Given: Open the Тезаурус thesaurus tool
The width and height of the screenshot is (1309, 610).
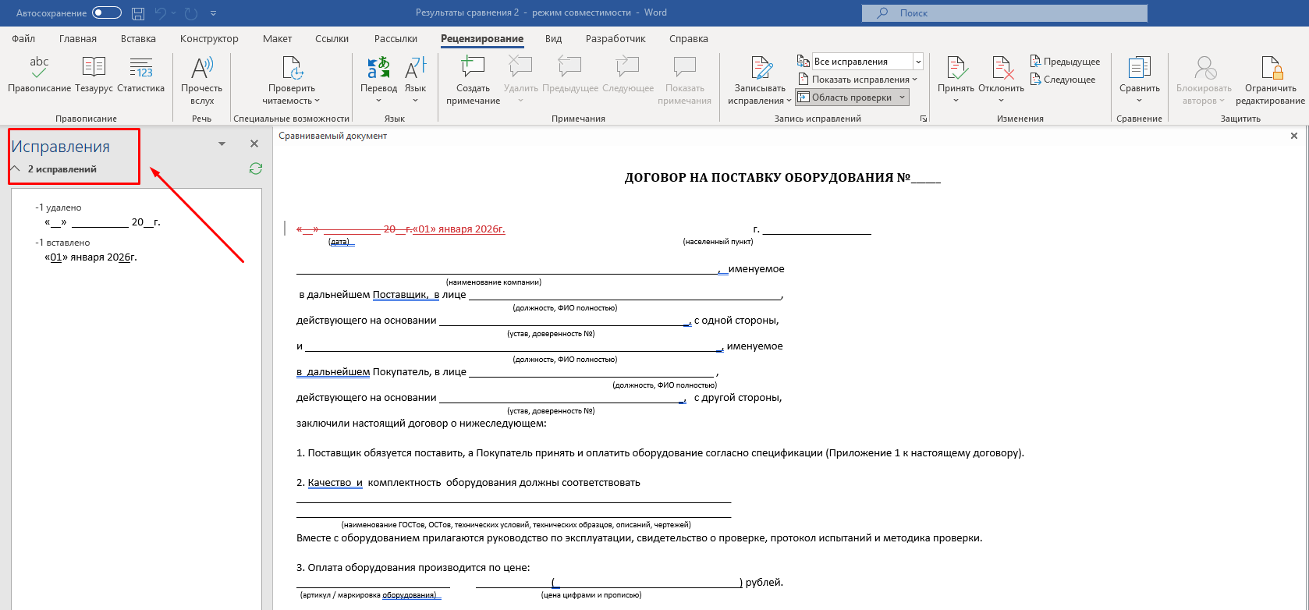Looking at the screenshot, I should coord(94,75).
